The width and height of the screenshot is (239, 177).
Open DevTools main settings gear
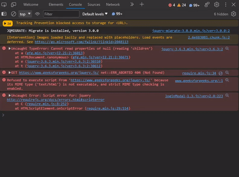pos(217,5)
